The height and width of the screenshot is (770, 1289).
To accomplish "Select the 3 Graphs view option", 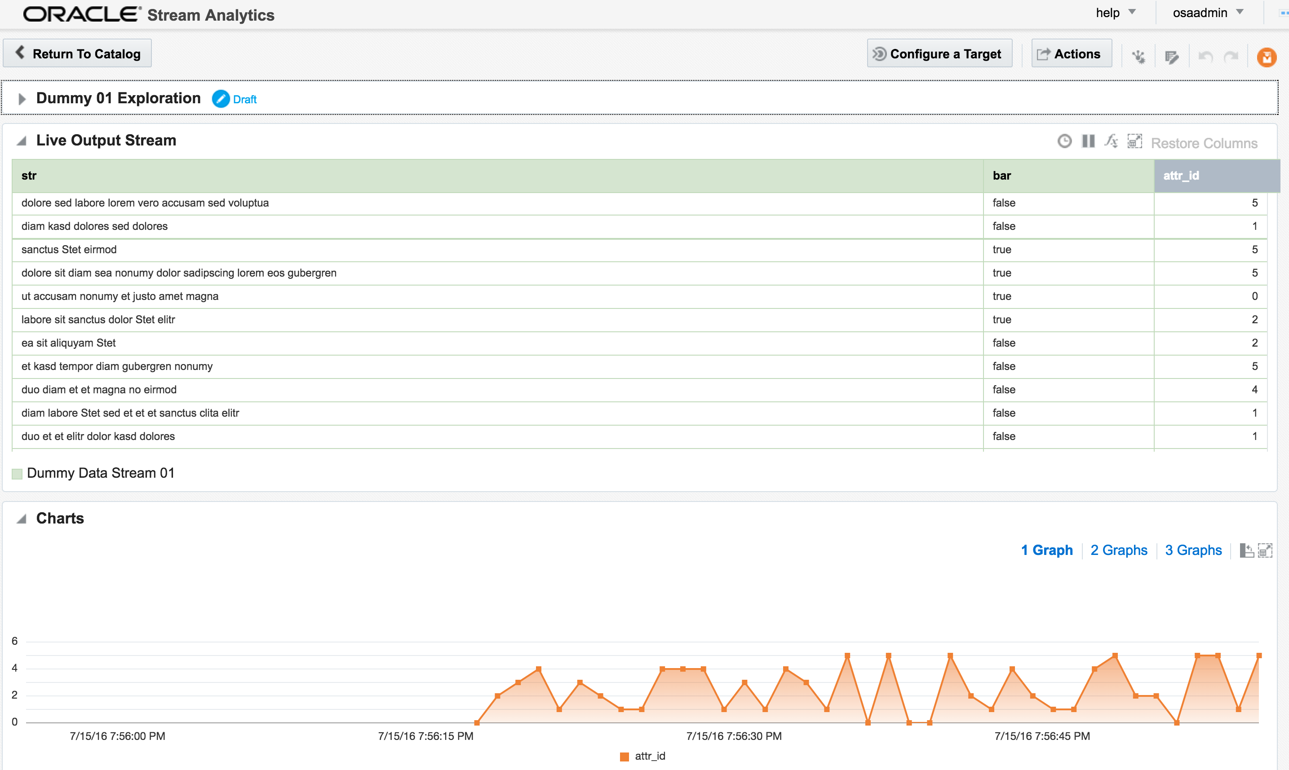I will click(1192, 549).
